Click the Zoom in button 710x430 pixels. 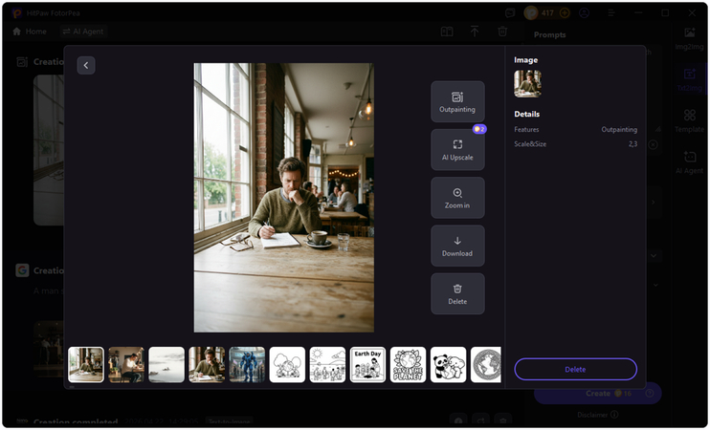point(457,198)
